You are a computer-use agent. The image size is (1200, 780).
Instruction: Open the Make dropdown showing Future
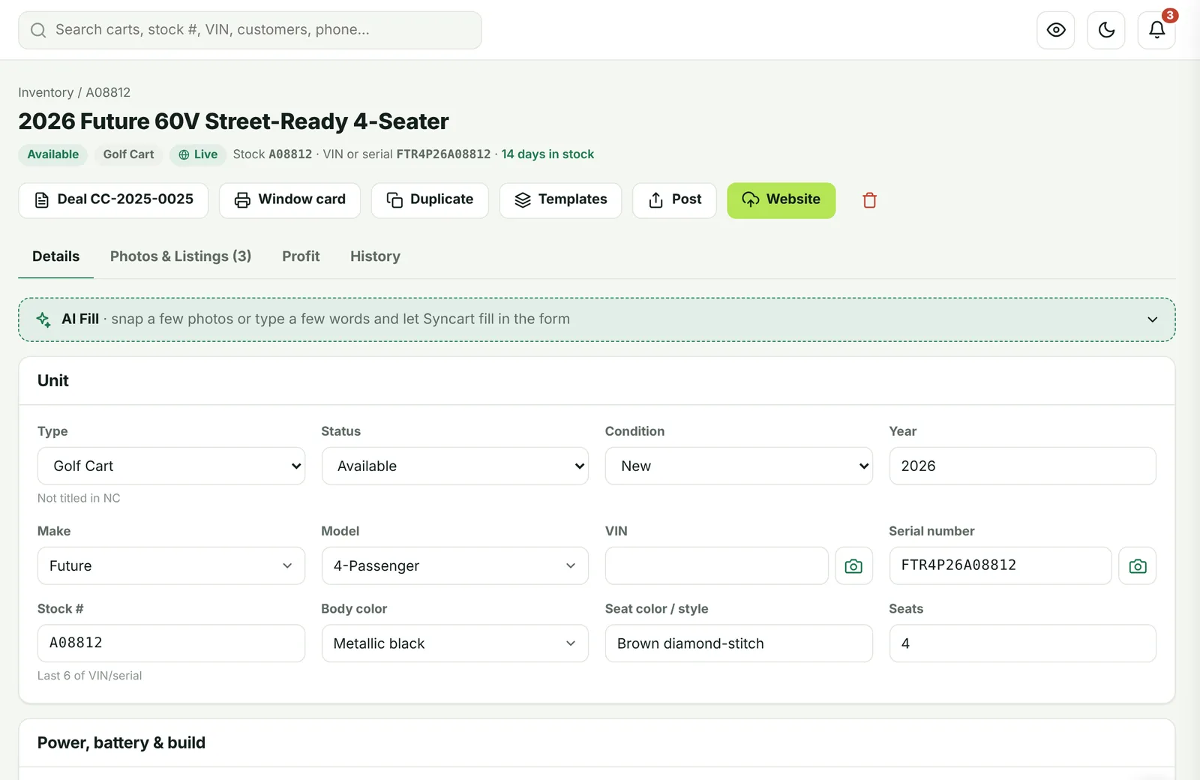point(171,566)
